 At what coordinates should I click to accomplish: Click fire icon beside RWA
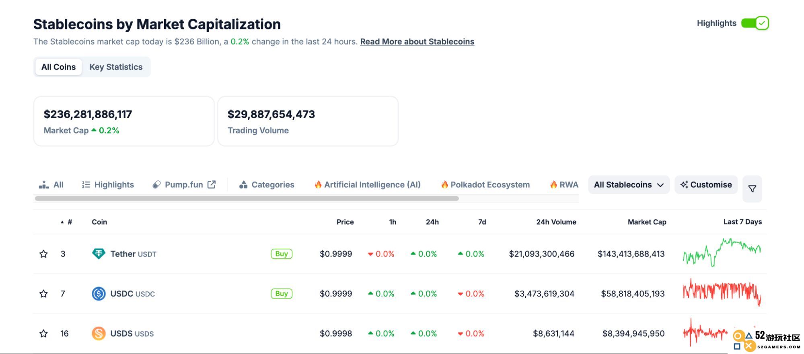[553, 184]
